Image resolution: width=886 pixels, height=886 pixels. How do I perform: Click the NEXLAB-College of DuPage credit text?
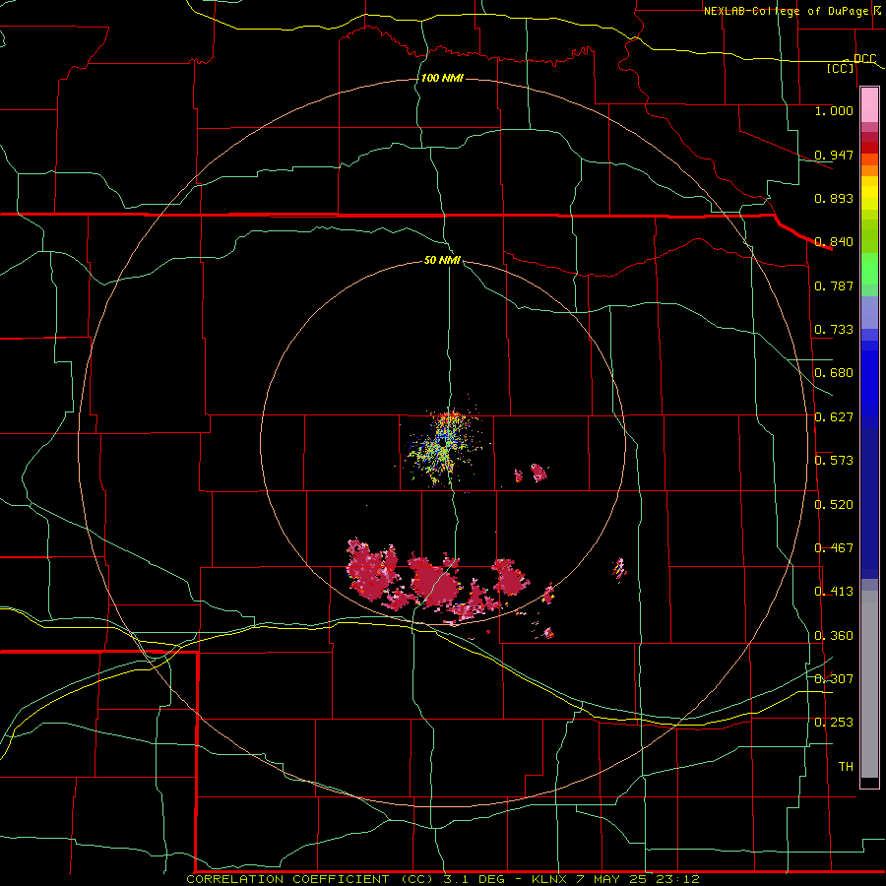click(x=789, y=11)
